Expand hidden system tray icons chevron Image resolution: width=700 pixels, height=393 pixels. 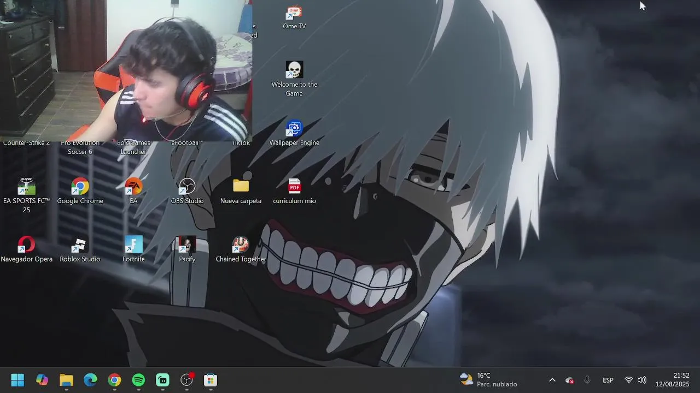pyautogui.click(x=552, y=380)
